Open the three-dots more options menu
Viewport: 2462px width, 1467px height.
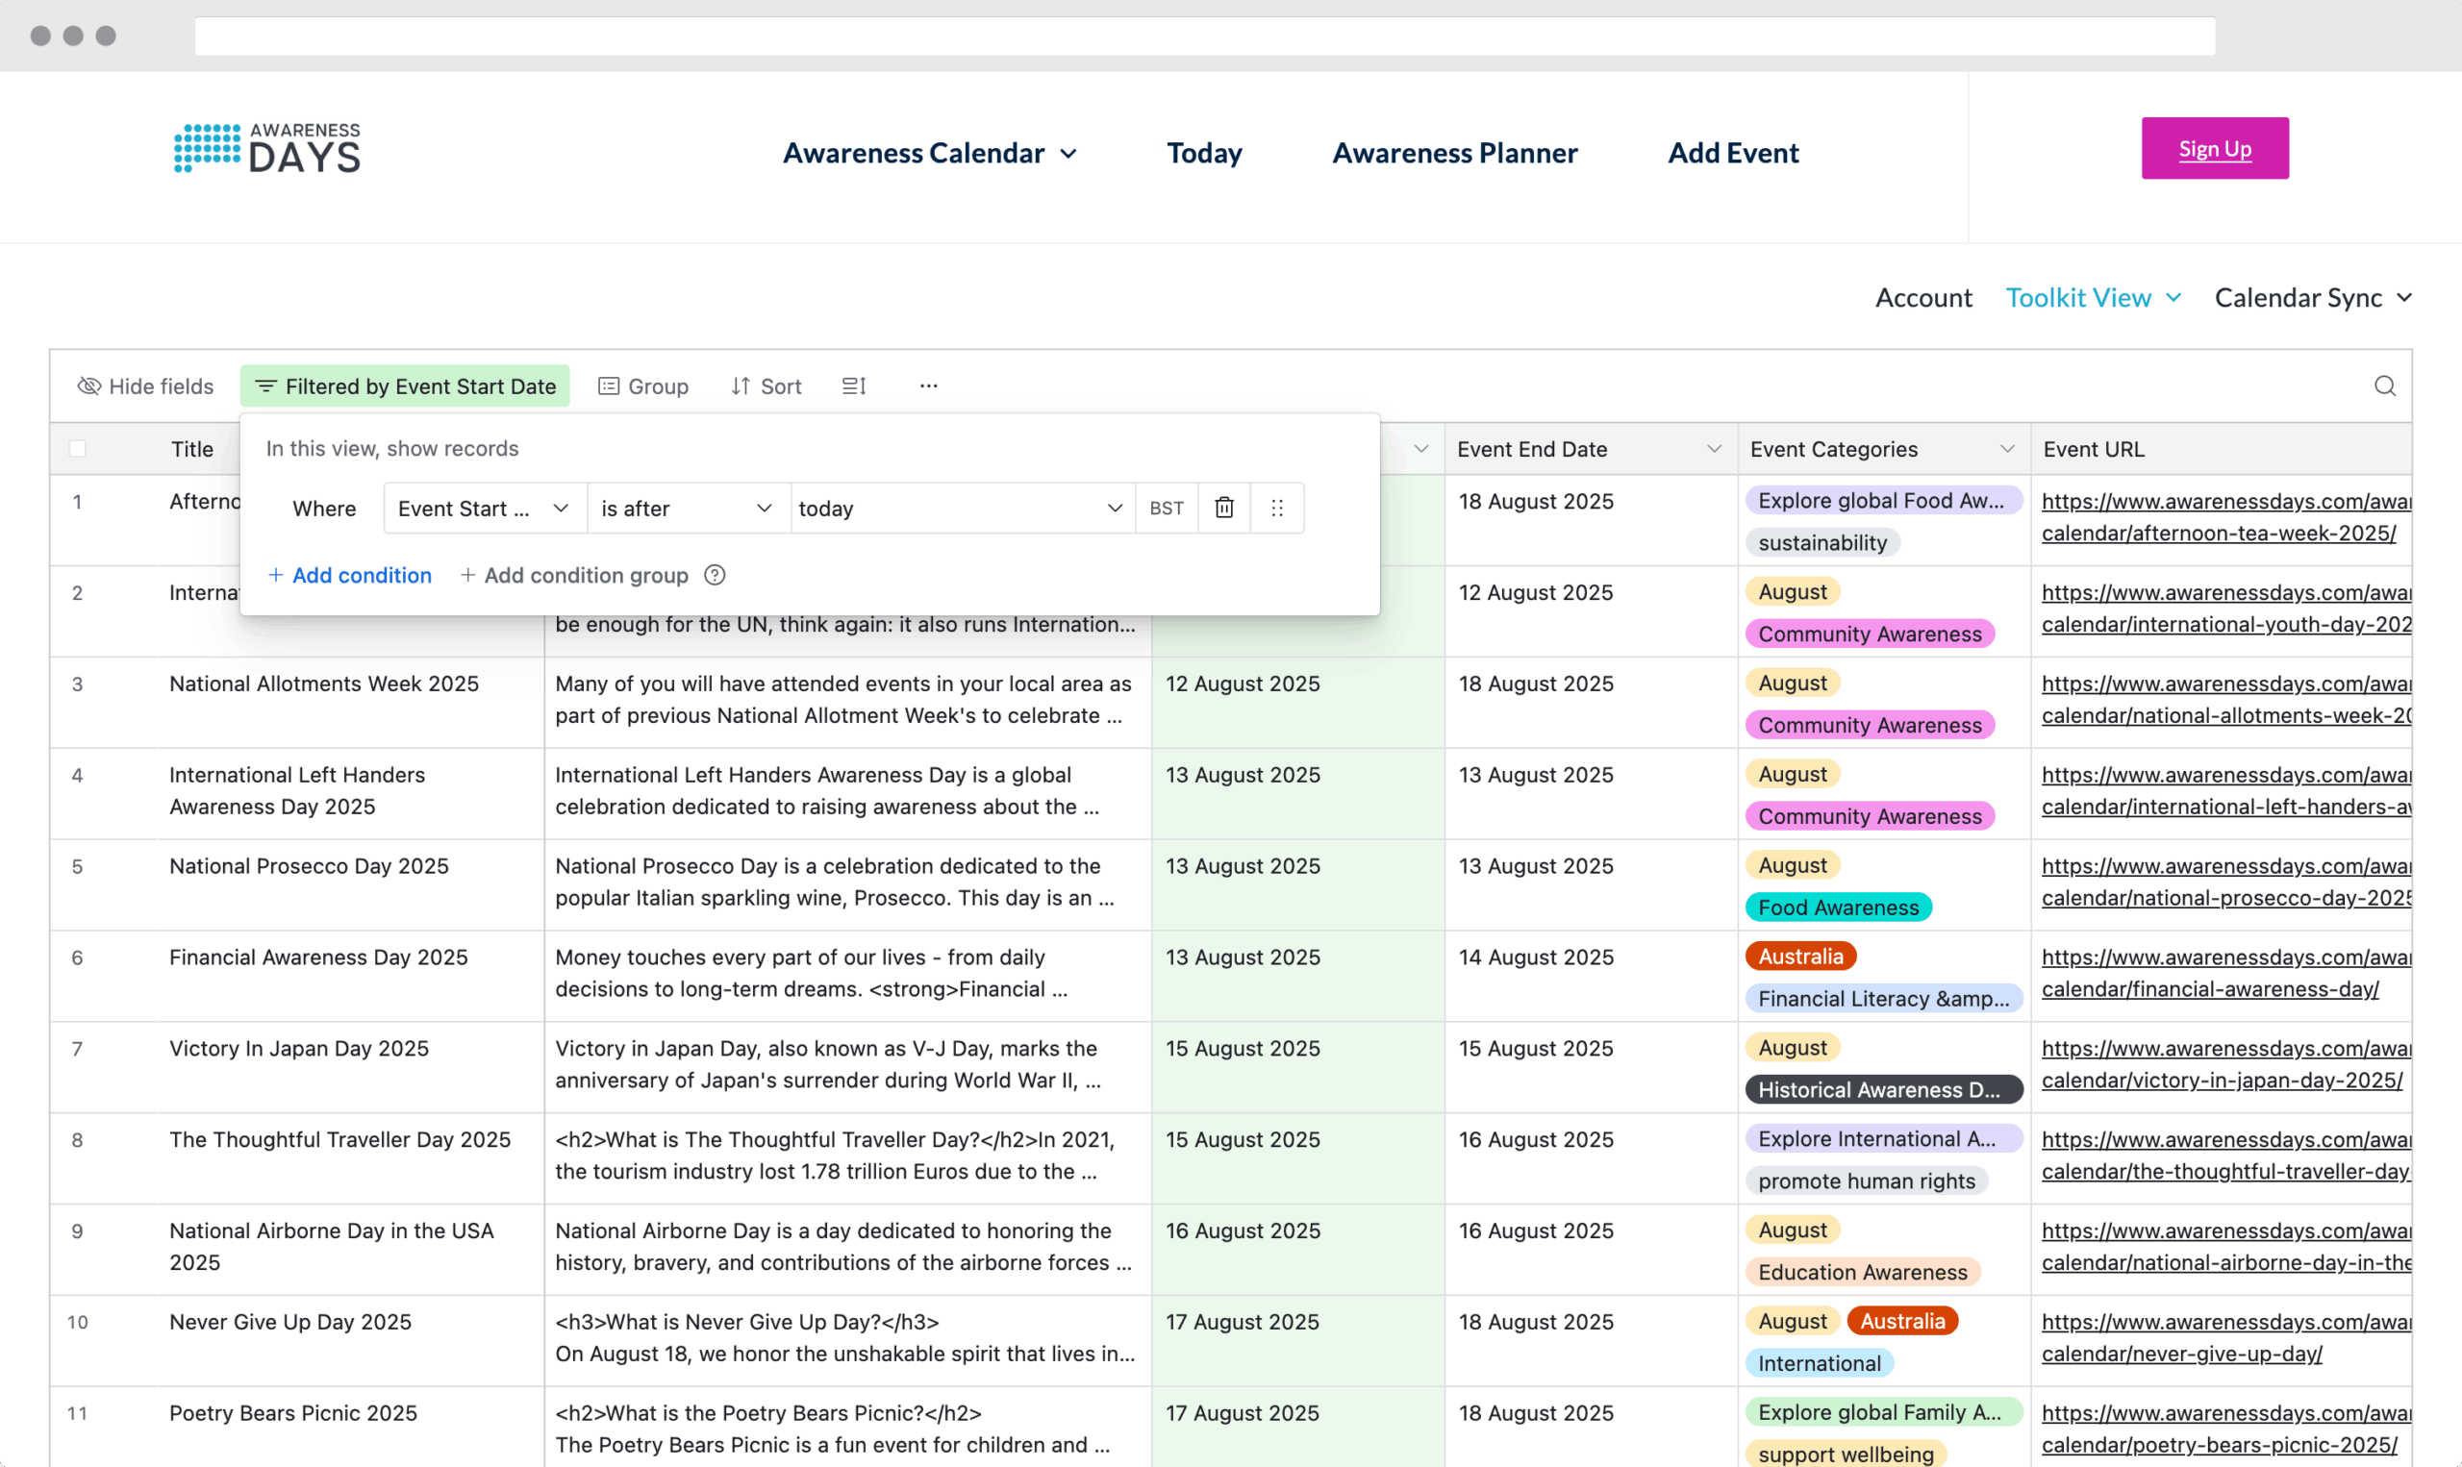pyautogui.click(x=927, y=386)
